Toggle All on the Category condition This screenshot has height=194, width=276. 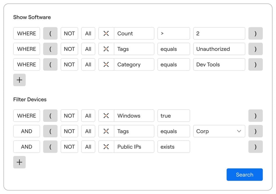(88, 64)
